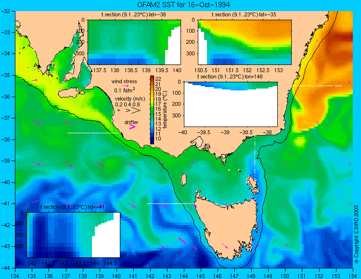The image size is (361, 279).
Task: Click the magenta wind stress legend arrow
Action: (x=126, y=86)
